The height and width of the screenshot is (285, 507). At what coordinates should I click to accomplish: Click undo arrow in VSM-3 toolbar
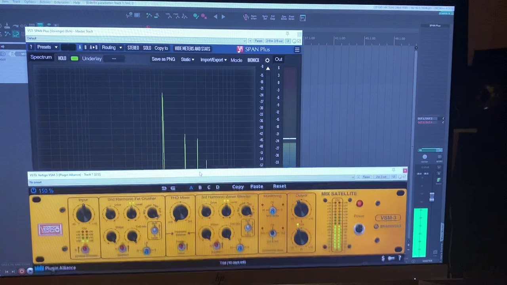pos(164,188)
